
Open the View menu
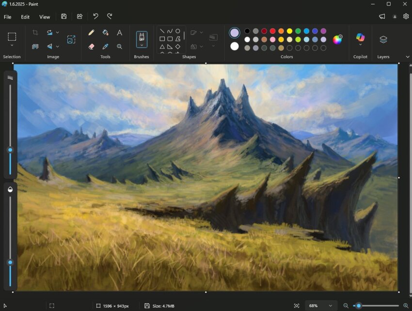(x=45, y=17)
